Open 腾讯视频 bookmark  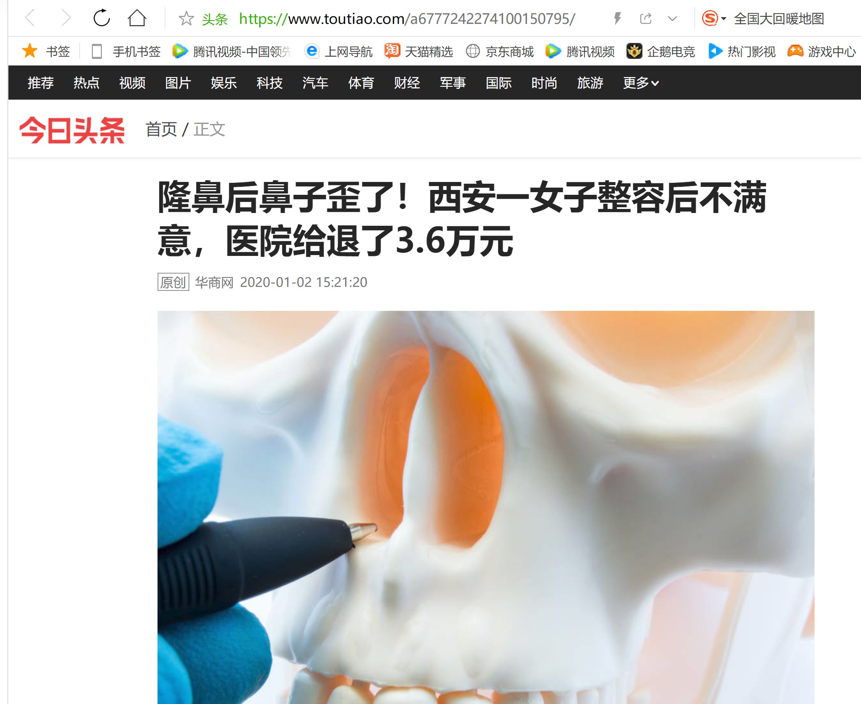click(x=580, y=51)
